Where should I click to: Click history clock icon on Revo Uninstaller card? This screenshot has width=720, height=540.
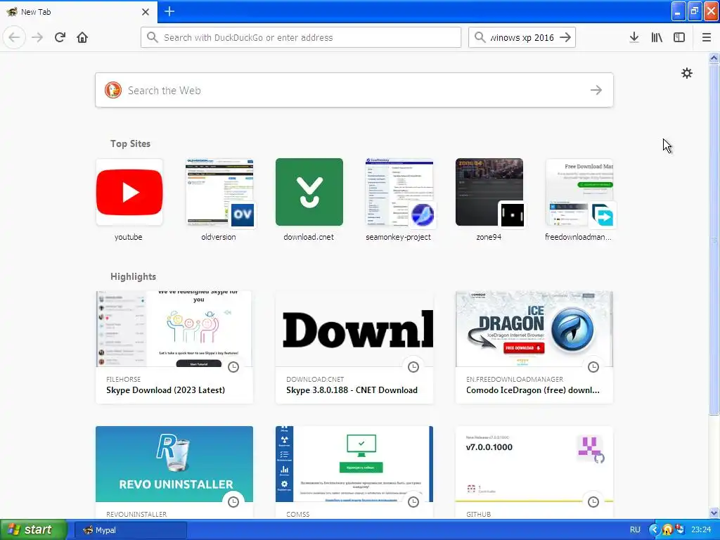233,502
